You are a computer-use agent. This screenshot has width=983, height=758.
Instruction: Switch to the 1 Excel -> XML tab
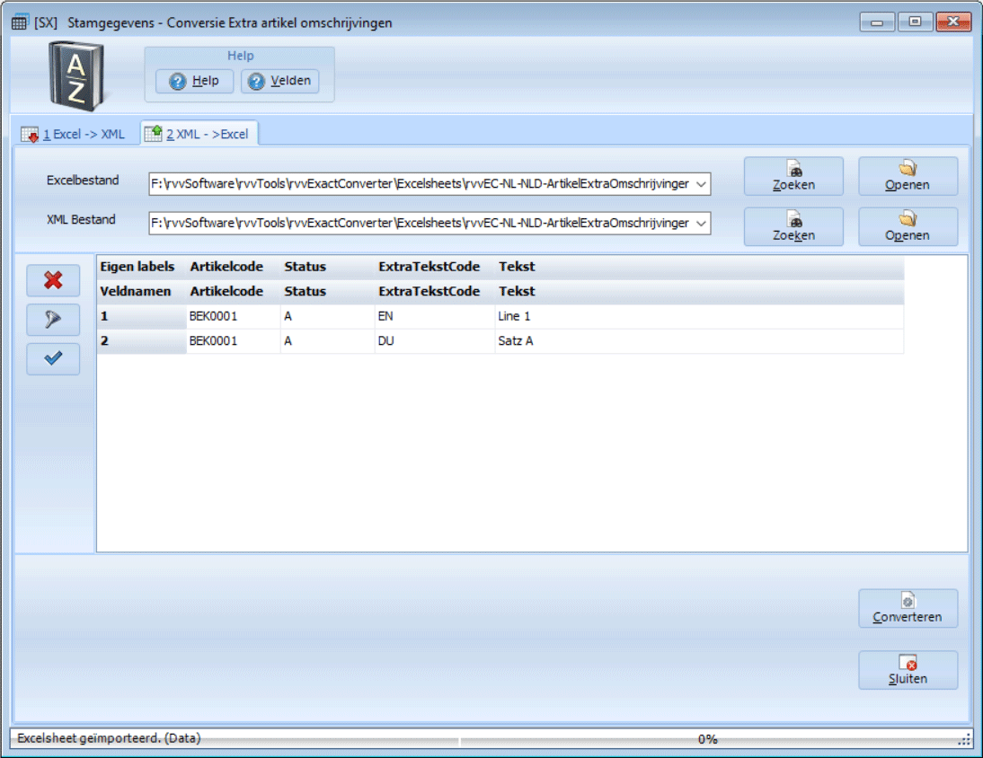pos(74,134)
